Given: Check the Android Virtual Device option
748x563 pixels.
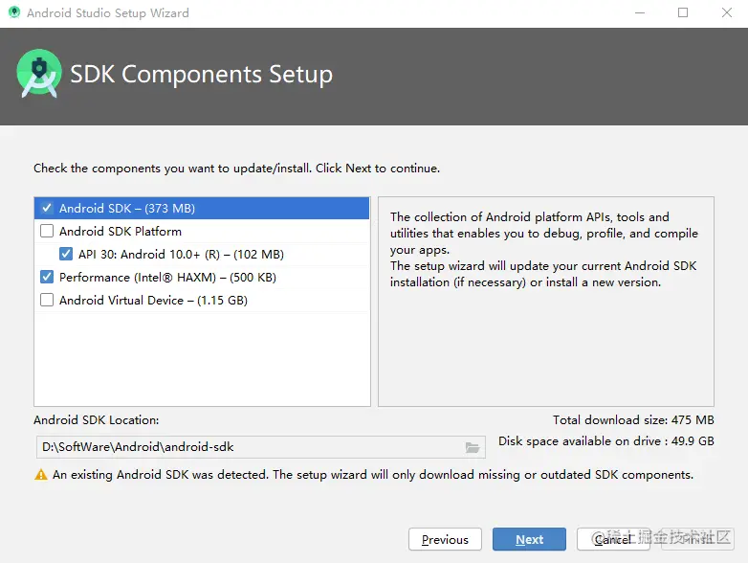Looking at the screenshot, I should click(47, 300).
